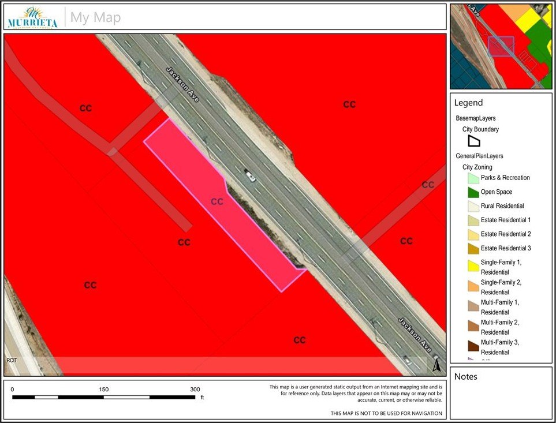556x423 pixels.
Task: Click the 'BasemapLayers' legend group label
Action: coord(476,118)
